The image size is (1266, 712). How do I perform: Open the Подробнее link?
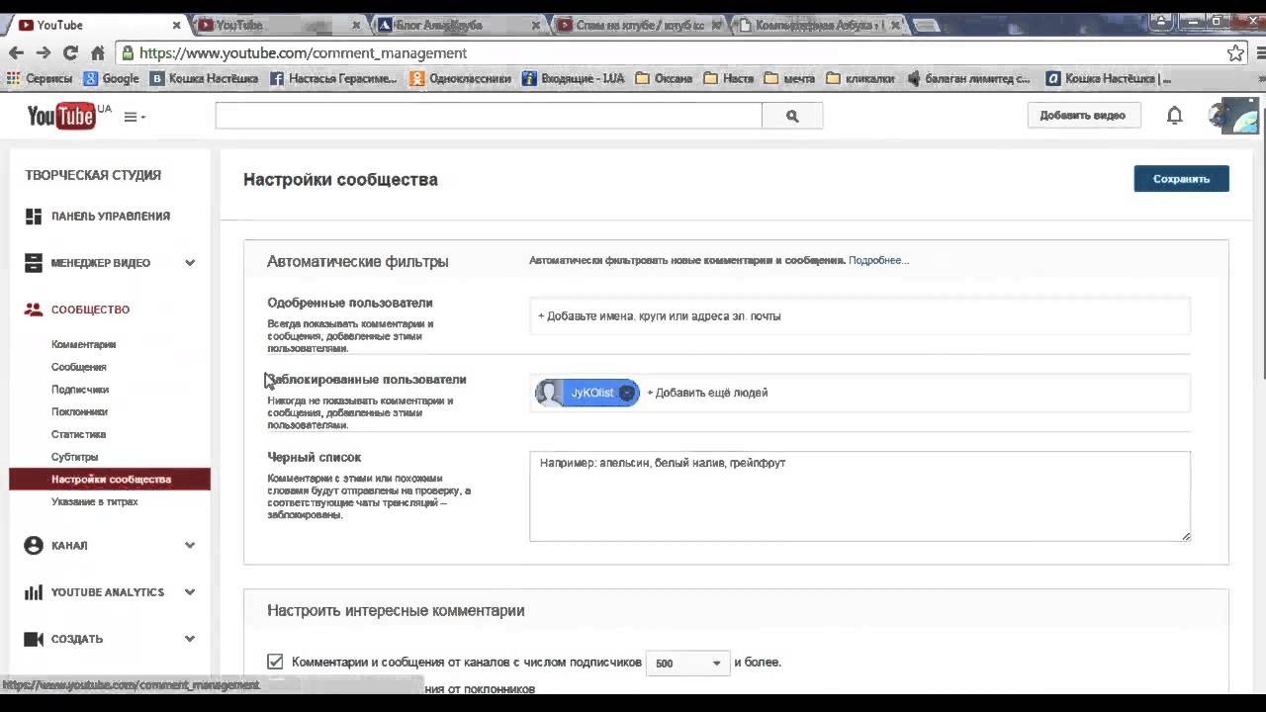point(878,260)
